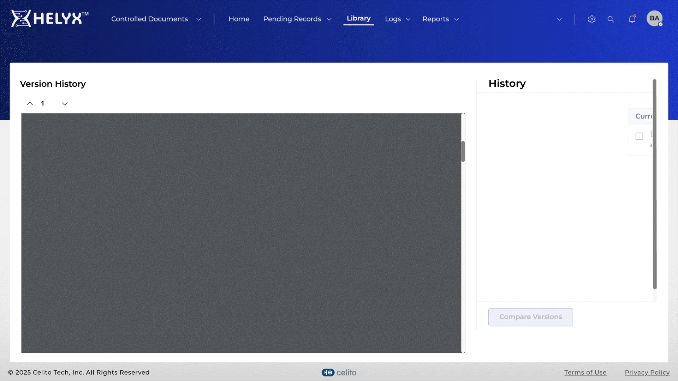Open notifications bell icon

(632, 19)
